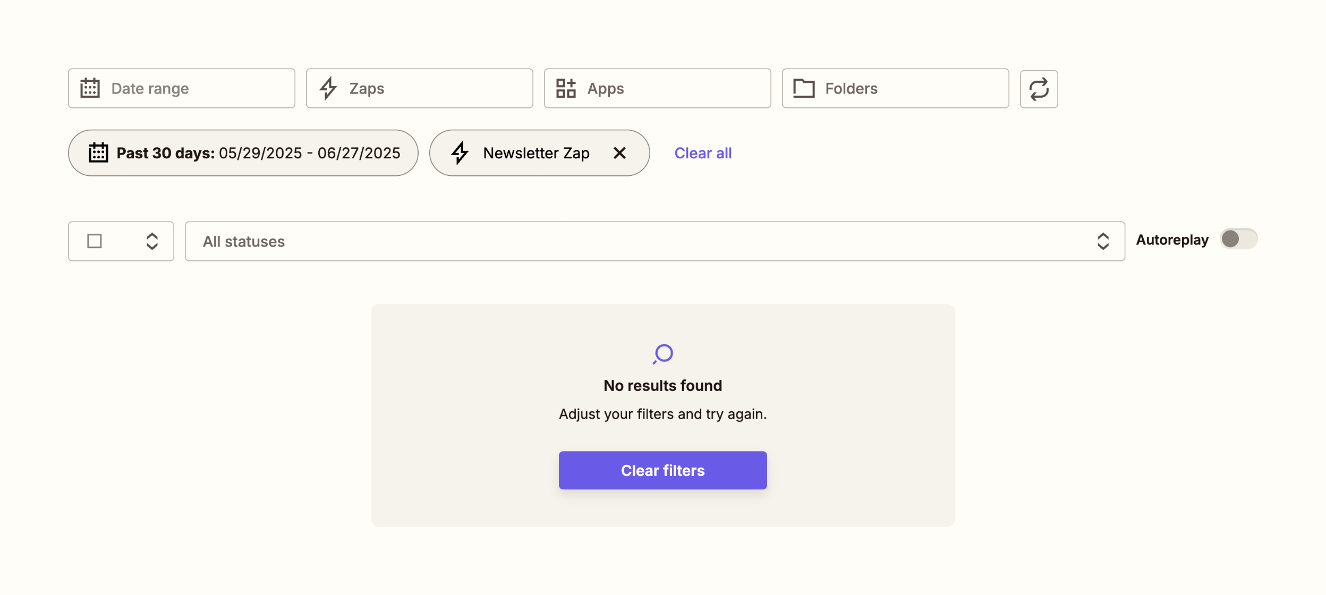This screenshot has height=595, width=1326.
Task: Click the lightning bolt icon in Zaps filter
Action: [x=328, y=88]
